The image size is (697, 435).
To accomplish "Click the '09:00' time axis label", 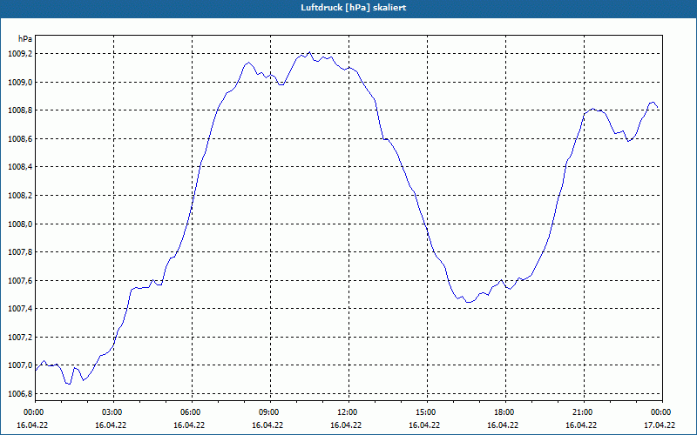I will (269, 412).
